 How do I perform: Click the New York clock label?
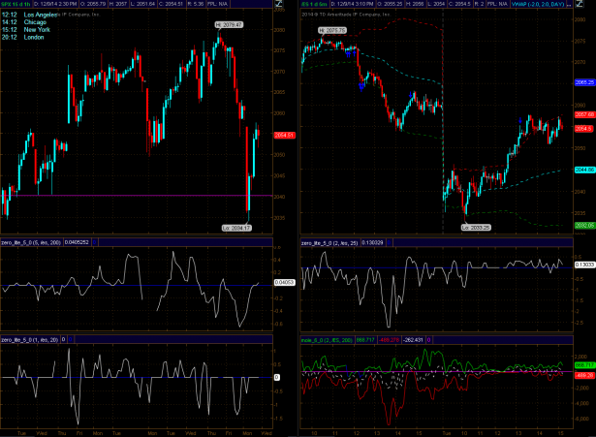tap(37, 30)
